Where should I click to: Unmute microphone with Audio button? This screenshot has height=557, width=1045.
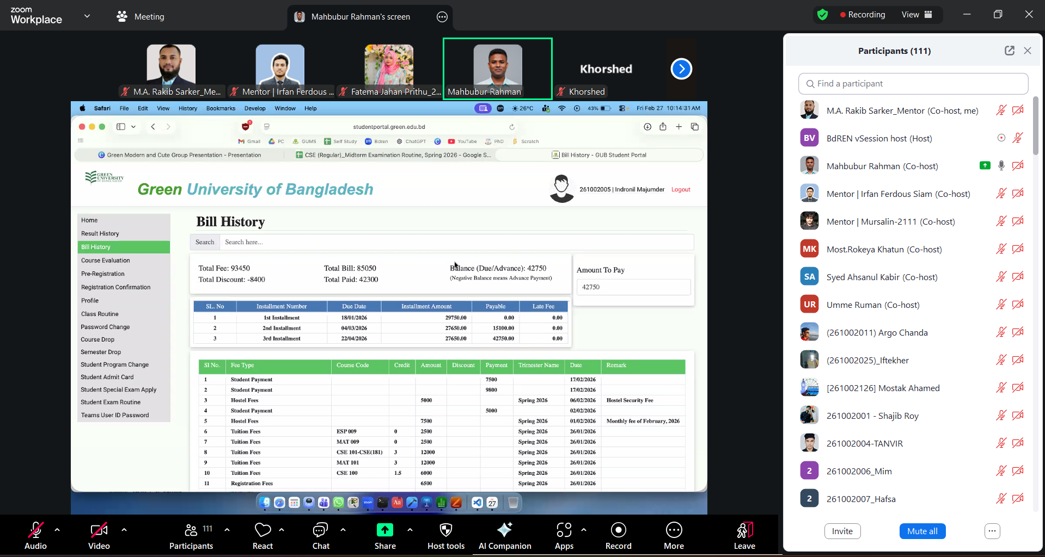(35, 530)
